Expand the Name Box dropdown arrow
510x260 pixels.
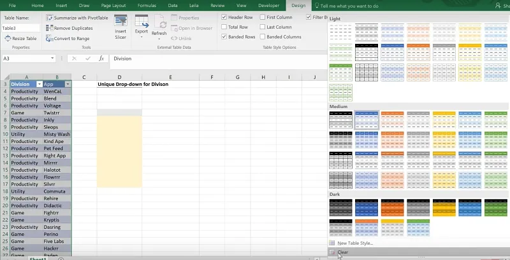tap(52, 58)
